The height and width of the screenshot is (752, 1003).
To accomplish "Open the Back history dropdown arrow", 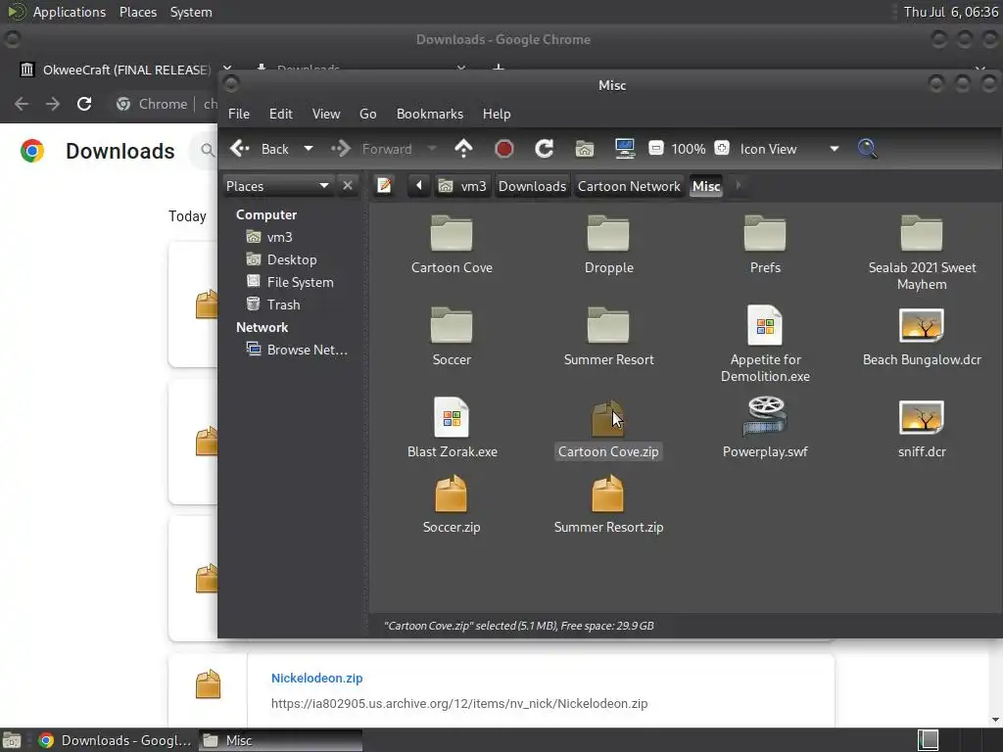I will tap(309, 149).
